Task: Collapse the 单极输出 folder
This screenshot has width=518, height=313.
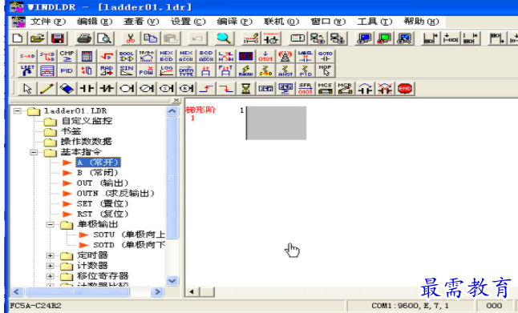Action: (x=50, y=225)
